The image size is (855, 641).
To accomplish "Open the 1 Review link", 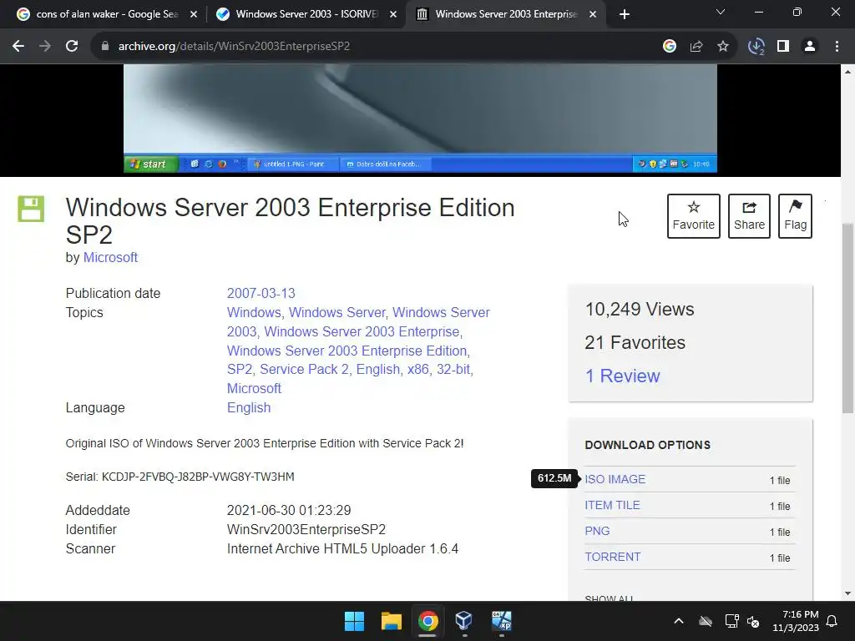I will coord(622,376).
